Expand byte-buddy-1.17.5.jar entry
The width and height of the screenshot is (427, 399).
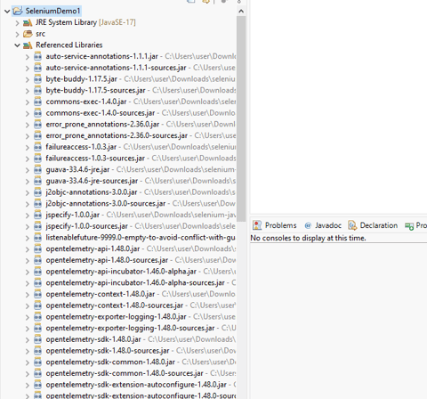click(x=28, y=79)
